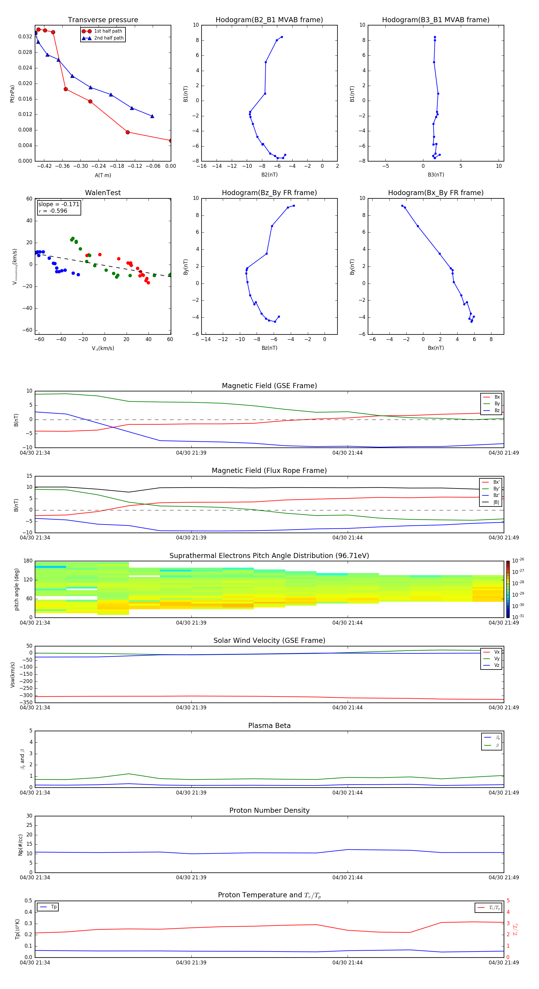This screenshot has height=989, width=539.
Task: Click the dashed fit line in WalenTest plot
Action: tap(103, 265)
